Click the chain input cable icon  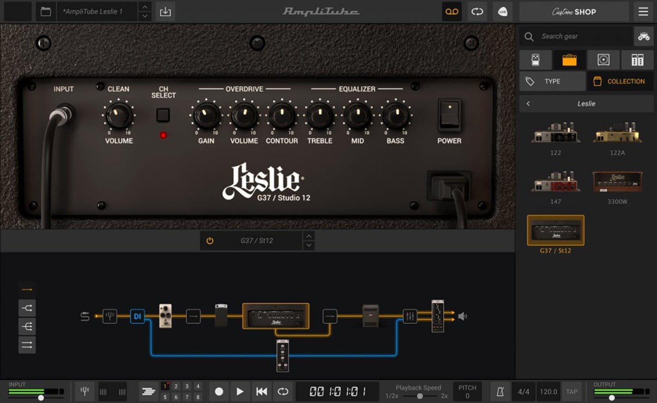coord(85,316)
